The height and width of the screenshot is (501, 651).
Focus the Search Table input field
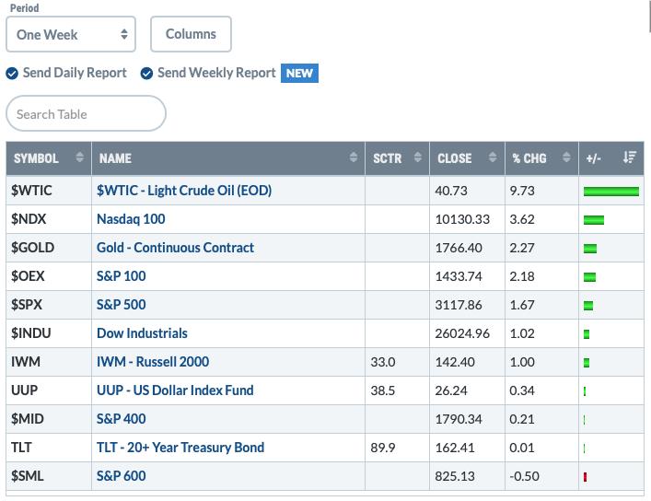[86, 113]
